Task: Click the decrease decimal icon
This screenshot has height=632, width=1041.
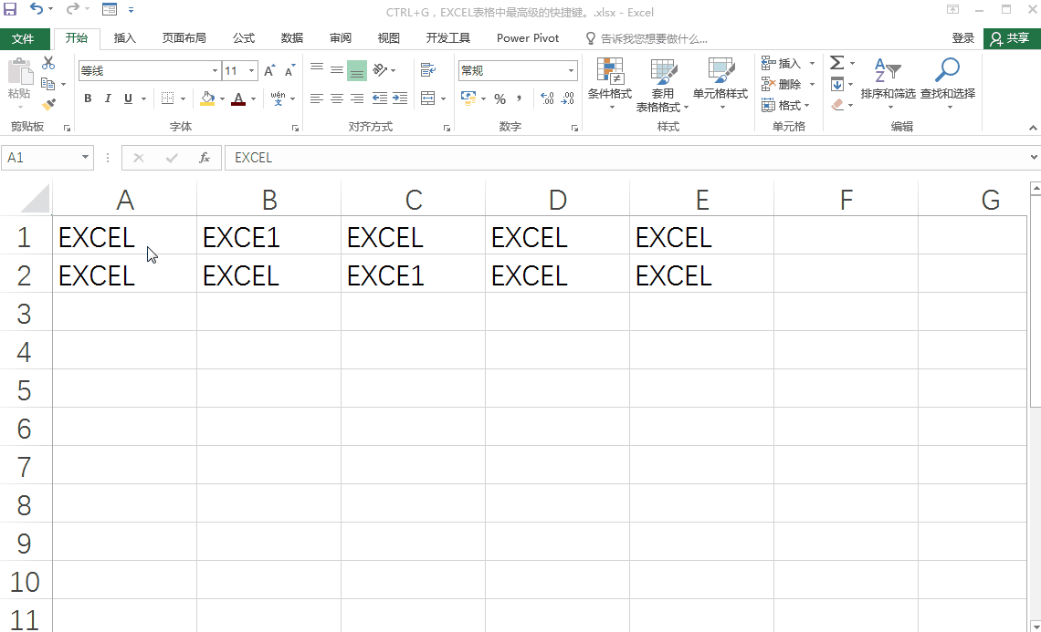Action: (x=568, y=98)
